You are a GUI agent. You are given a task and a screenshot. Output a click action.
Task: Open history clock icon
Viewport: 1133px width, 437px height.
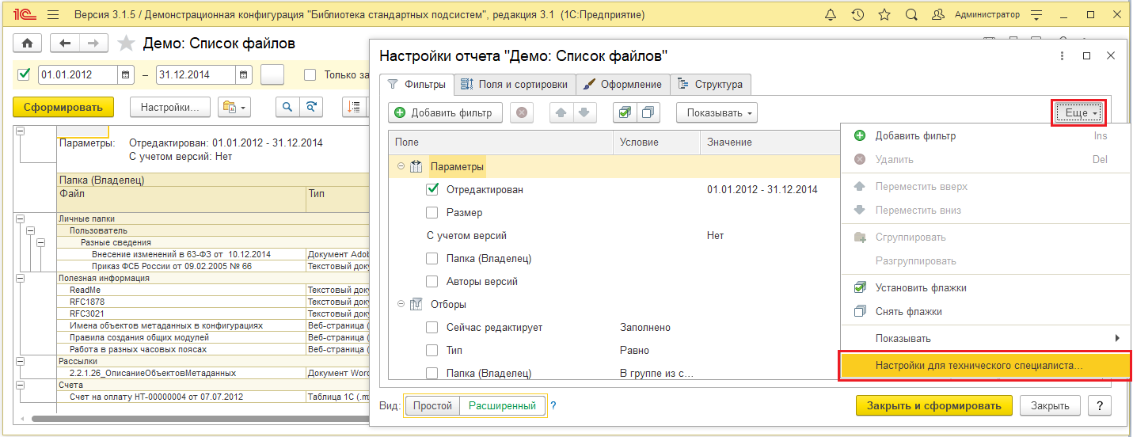coord(857,15)
